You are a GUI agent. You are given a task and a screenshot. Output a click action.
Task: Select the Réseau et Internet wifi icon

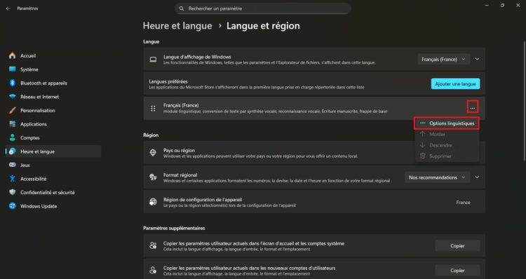tap(13, 97)
